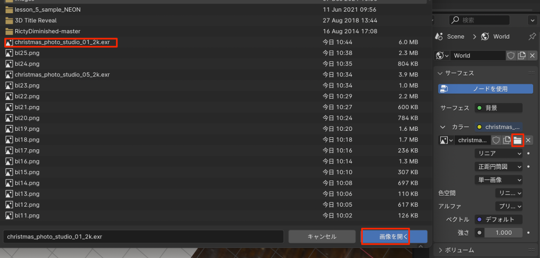Click the 強さ strength value slider
Screen dimensions: 540x258
(498, 233)
